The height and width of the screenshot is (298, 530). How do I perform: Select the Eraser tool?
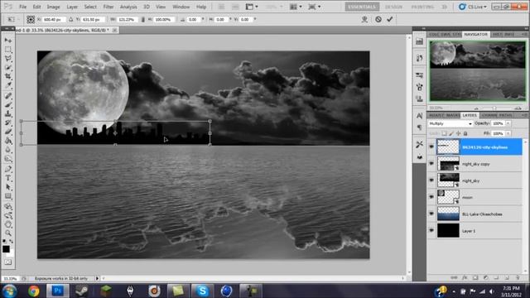click(8, 132)
